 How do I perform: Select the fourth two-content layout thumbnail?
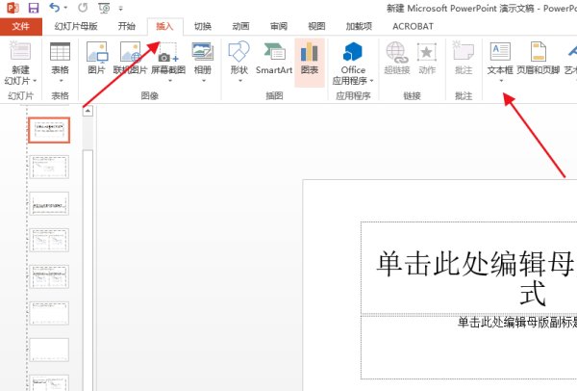coord(49,240)
